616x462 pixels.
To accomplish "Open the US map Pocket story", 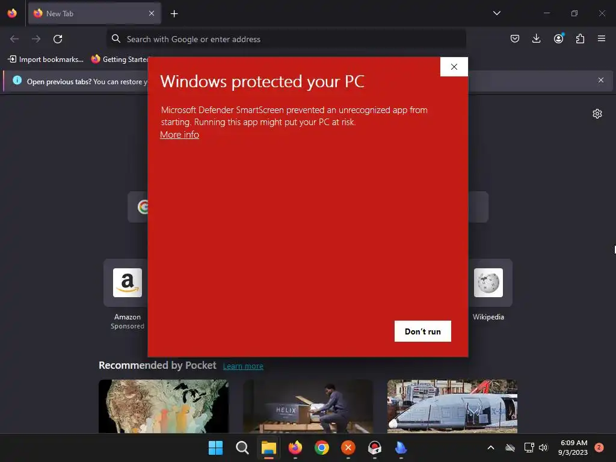I will click(x=164, y=406).
